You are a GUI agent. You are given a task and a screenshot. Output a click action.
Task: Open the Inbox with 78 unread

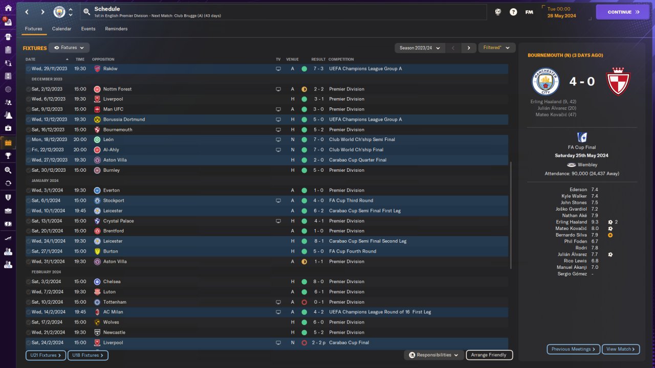pyautogui.click(x=8, y=23)
